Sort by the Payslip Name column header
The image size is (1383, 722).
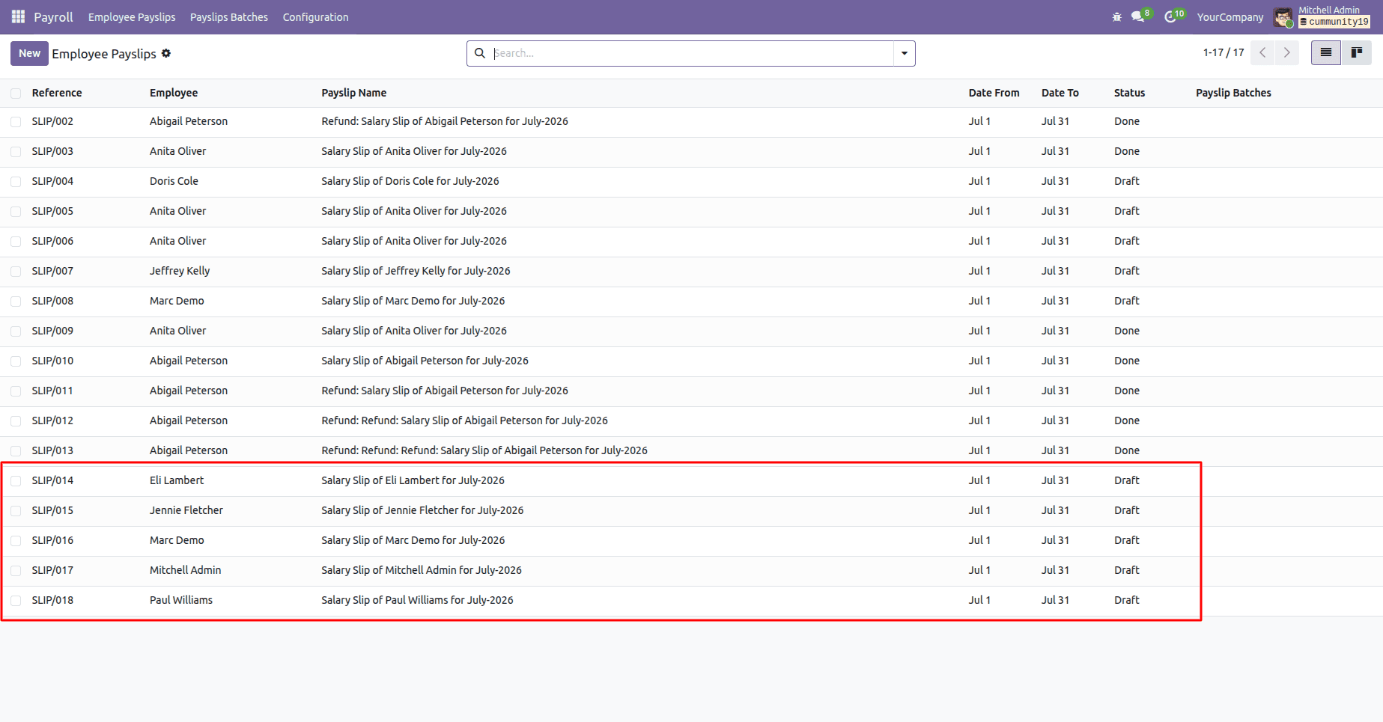pos(354,93)
